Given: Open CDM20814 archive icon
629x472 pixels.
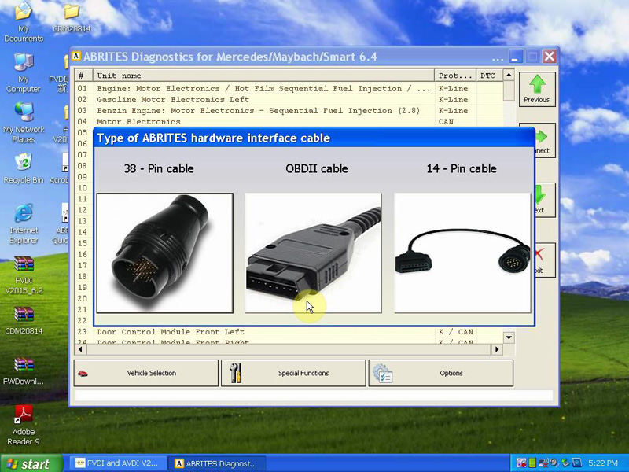Looking at the screenshot, I should (24, 319).
